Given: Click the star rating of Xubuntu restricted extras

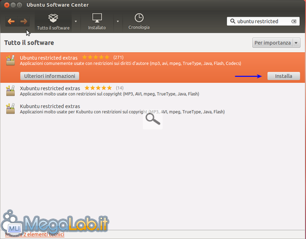Looking at the screenshot, I should [x=98, y=88].
